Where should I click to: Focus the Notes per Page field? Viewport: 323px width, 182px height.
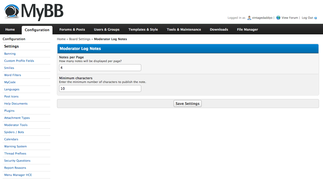pyautogui.click(x=100, y=68)
